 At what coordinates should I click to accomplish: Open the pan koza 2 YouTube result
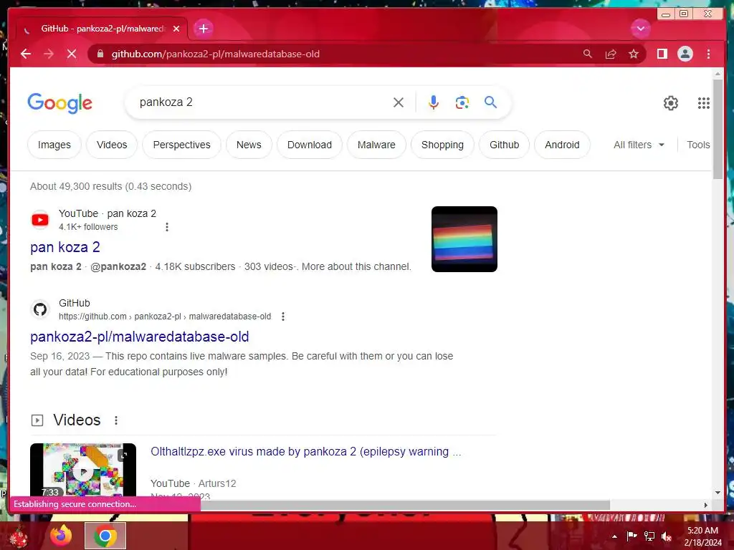[65, 247]
